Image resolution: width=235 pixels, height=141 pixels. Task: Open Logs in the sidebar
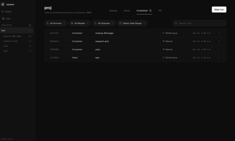coord(6,19)
